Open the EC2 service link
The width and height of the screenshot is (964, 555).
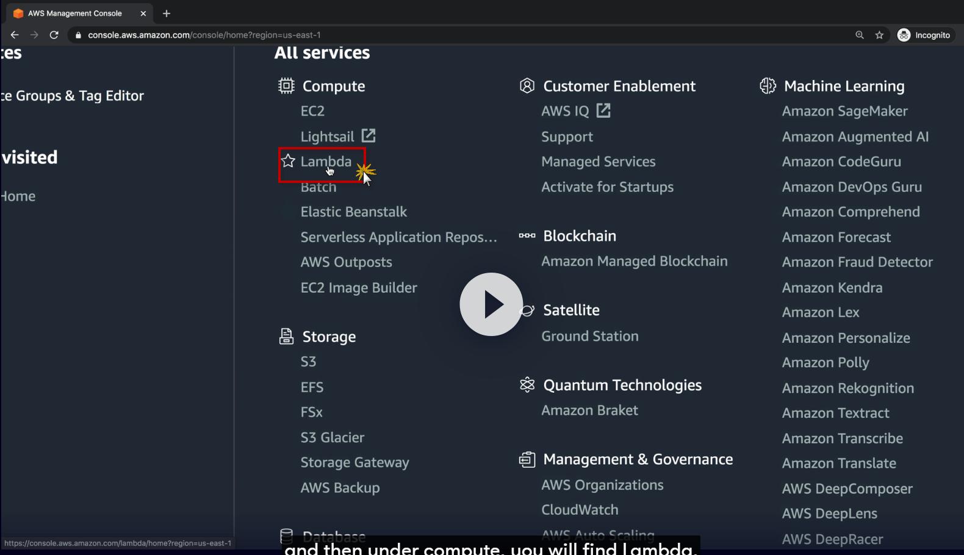(x=312, y=111)
